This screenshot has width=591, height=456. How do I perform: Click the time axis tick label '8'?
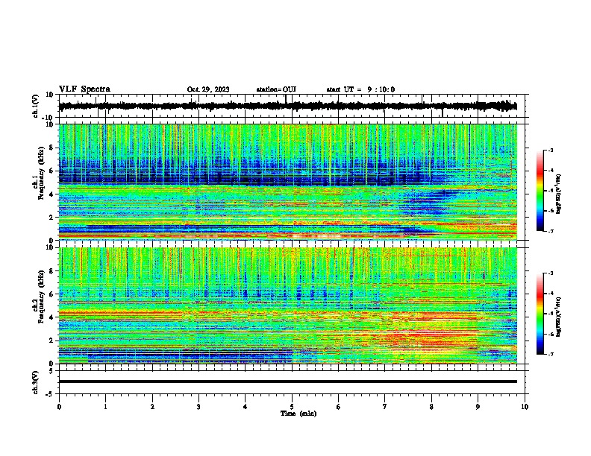pos(431,407)
